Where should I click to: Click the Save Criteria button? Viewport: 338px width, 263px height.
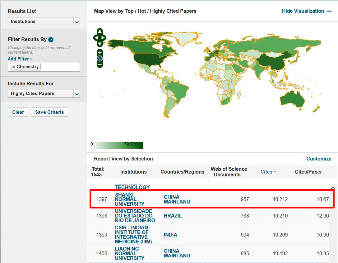pyautogui.click(x=49, y=112)
